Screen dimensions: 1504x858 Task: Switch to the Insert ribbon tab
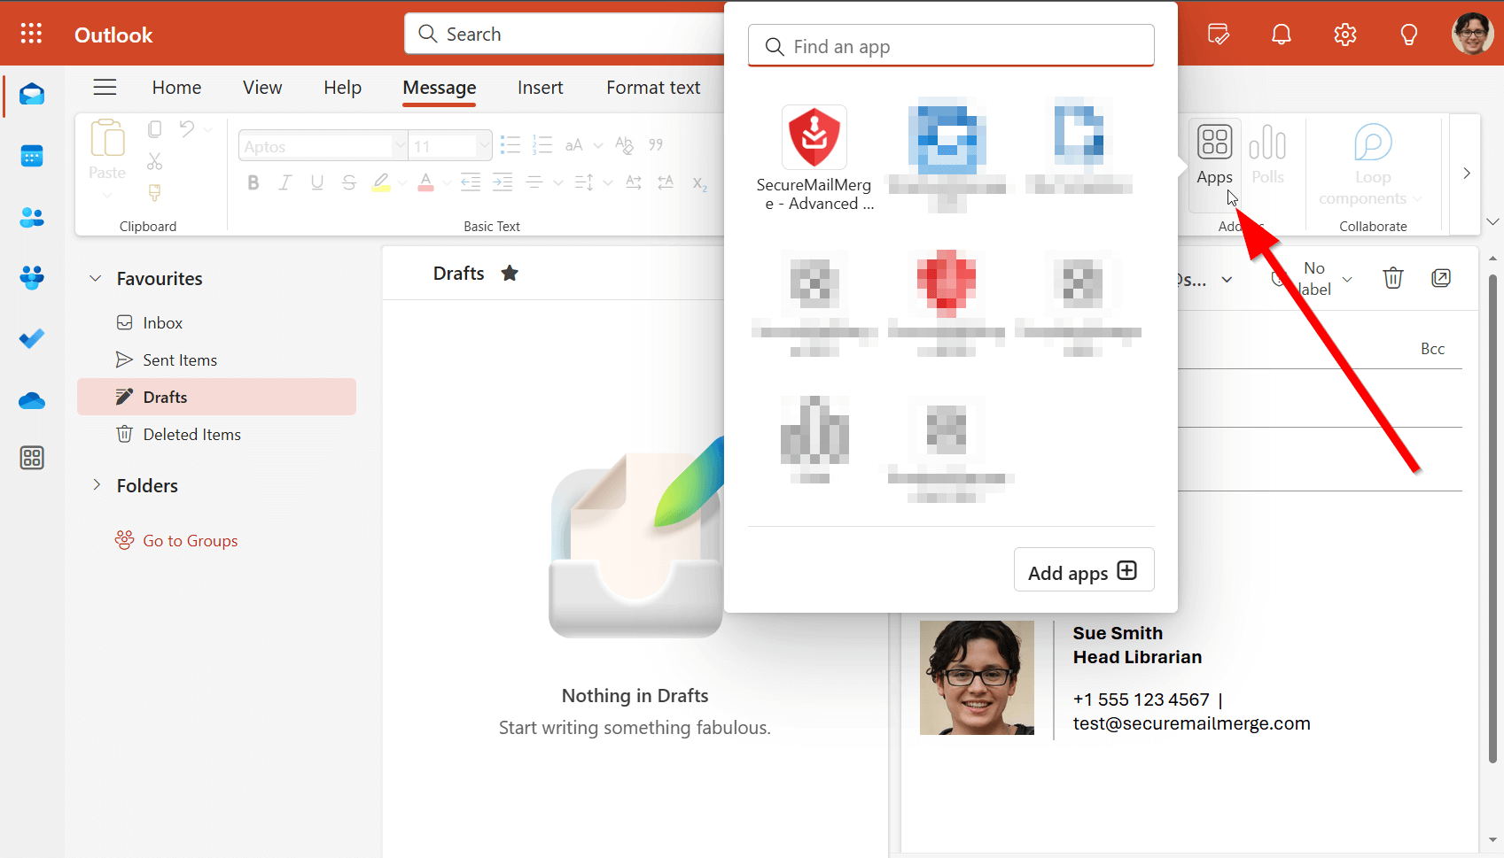click(x=540, y=88)
